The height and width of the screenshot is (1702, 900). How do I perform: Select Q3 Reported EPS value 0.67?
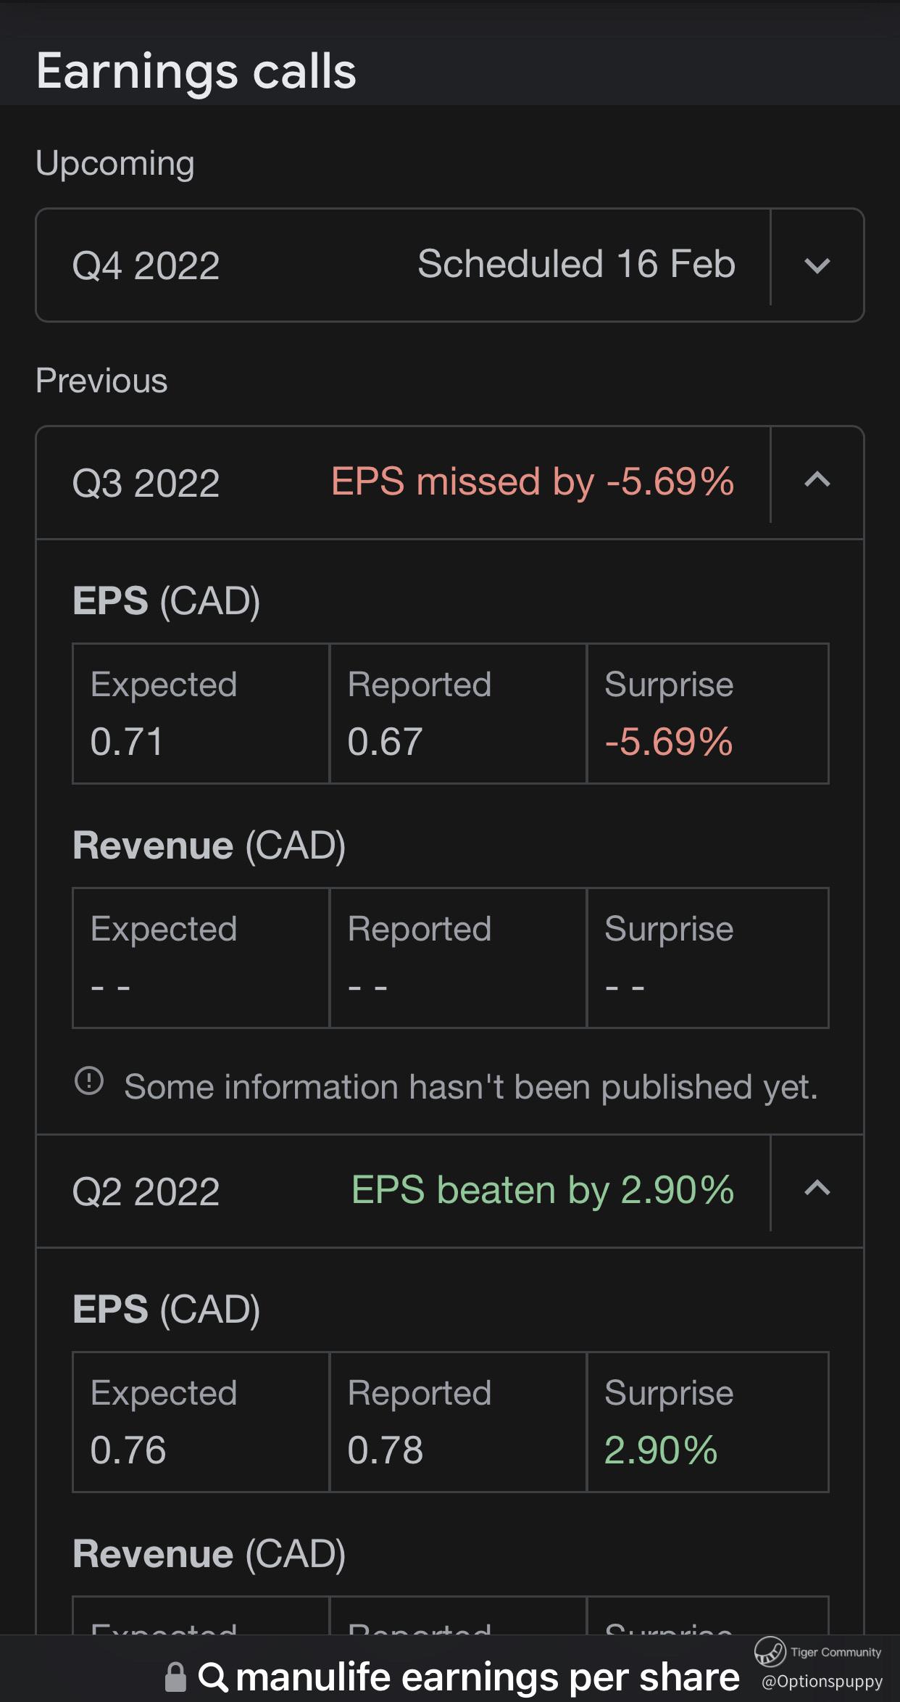coord(385,741)
